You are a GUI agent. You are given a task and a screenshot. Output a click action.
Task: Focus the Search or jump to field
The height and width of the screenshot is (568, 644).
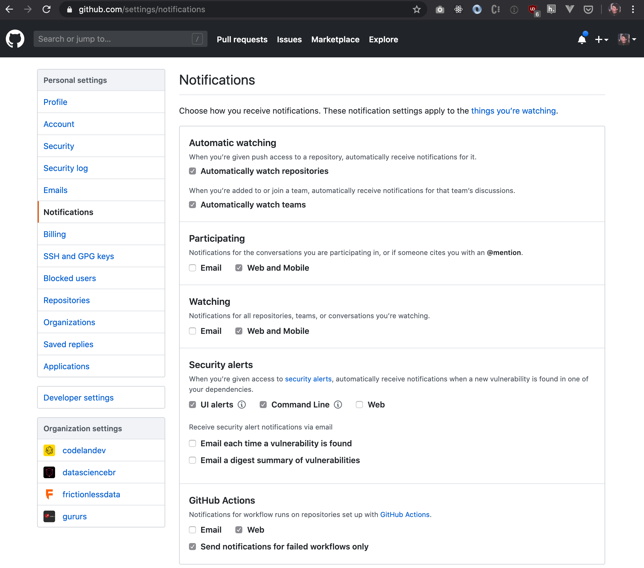113,39
